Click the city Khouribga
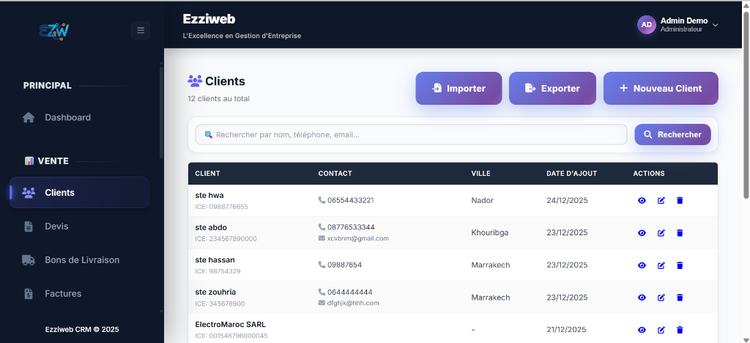This screenshot has width=750, height=343. click(490, 232)
